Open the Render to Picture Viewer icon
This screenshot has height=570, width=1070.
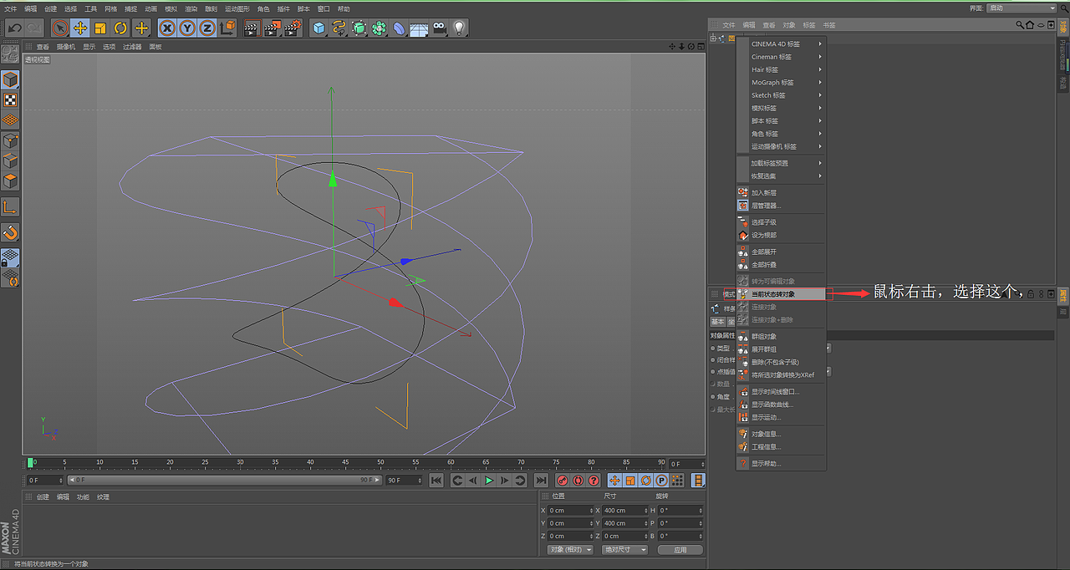coord(272,28)
